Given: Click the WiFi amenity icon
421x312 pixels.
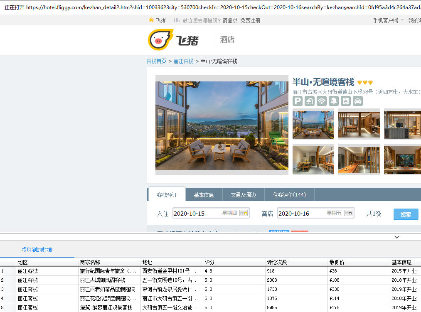Looking at the screenshot, I should [x=322, y=101].
